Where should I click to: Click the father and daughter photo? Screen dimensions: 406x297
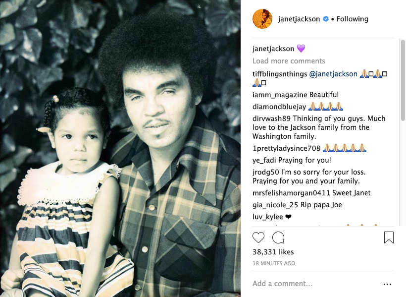pyautogui.click(x=120, y=149)
